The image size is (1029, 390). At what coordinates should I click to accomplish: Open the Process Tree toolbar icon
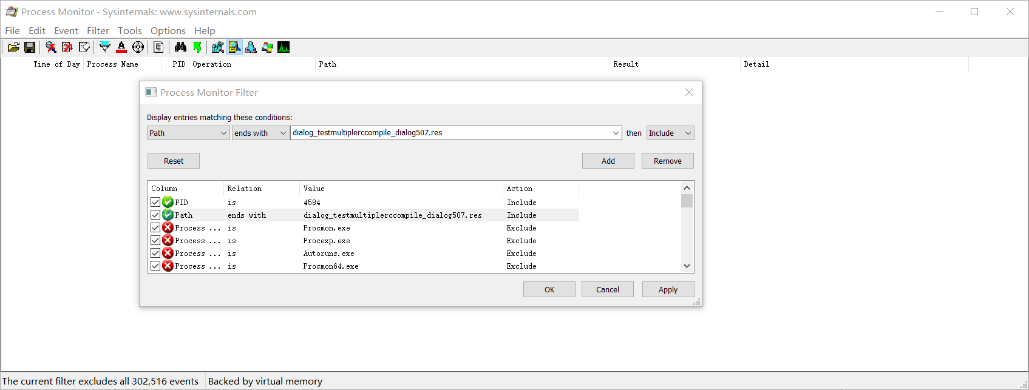pyautogui.click(x=158, y=47)
